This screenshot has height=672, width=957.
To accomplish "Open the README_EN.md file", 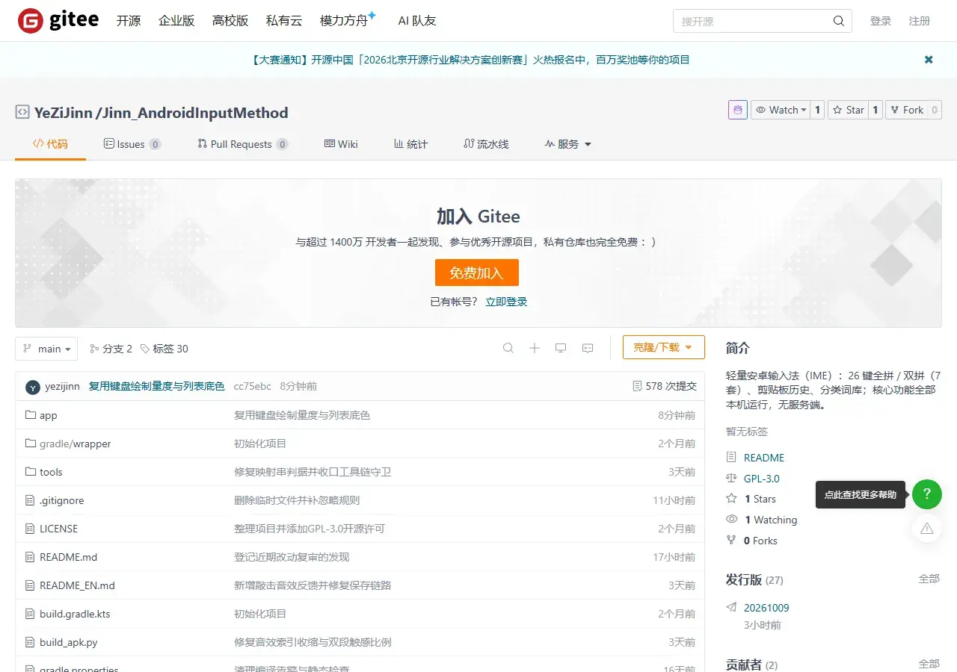I will pyautogui.click(x=77, y=585).
